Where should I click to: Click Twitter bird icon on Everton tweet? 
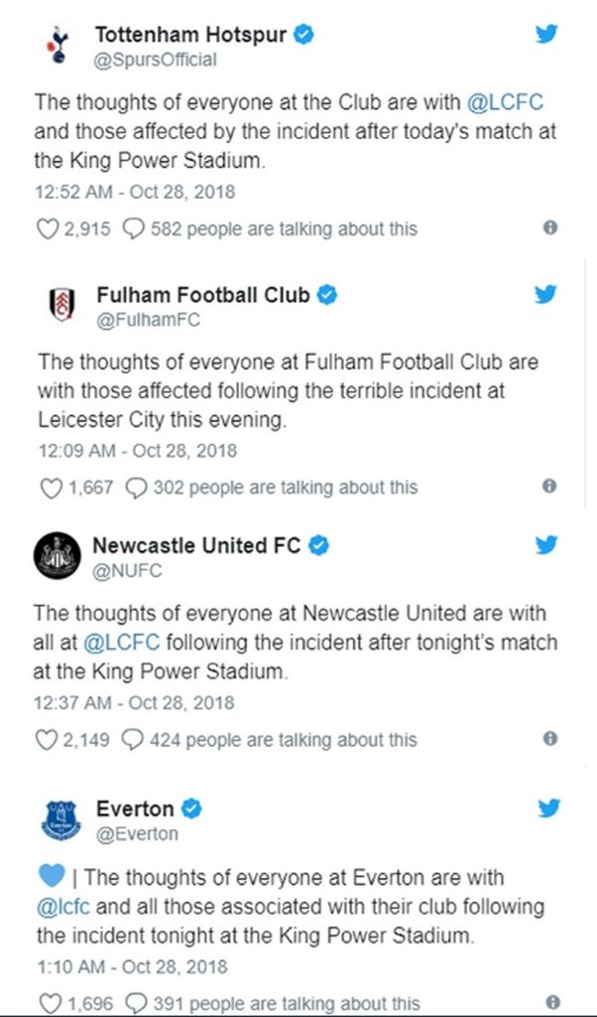coord(548,807)
